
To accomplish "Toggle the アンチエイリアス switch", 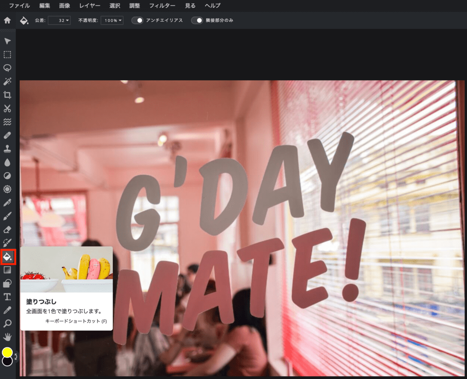I will (137, 20).
